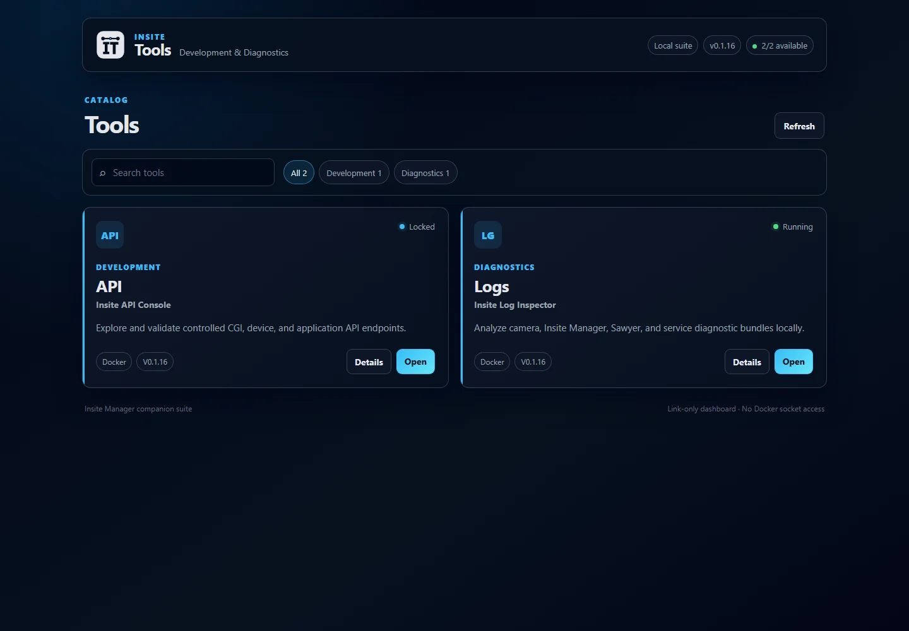Viewport: 909px width, 631px height.
Task: Click the 2/2 available status pill
Action: click(780, 45)
